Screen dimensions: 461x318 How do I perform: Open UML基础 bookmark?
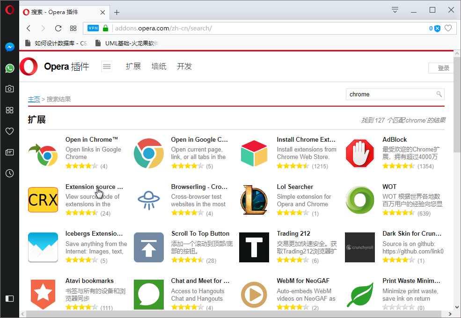click(x=127, y=43)
